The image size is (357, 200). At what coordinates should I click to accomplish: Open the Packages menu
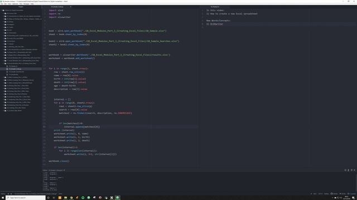[26, 4]
